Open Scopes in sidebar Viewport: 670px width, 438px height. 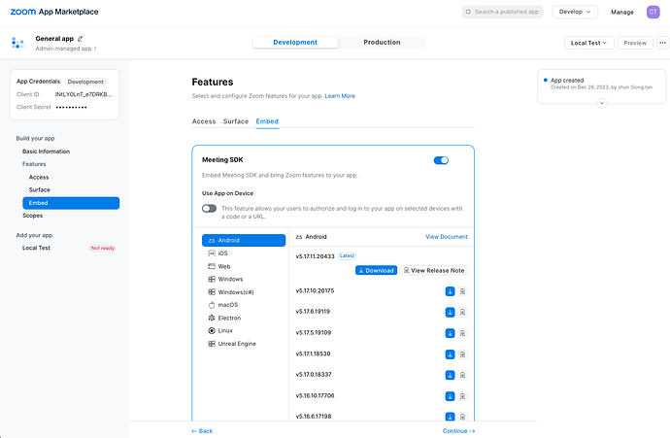[x=32, y=216]
